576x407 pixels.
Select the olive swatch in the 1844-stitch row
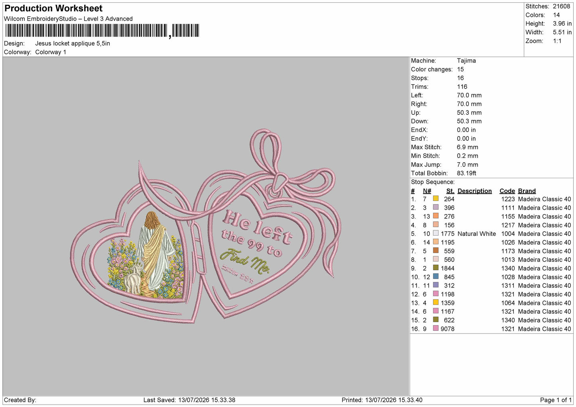coord(436,268)
